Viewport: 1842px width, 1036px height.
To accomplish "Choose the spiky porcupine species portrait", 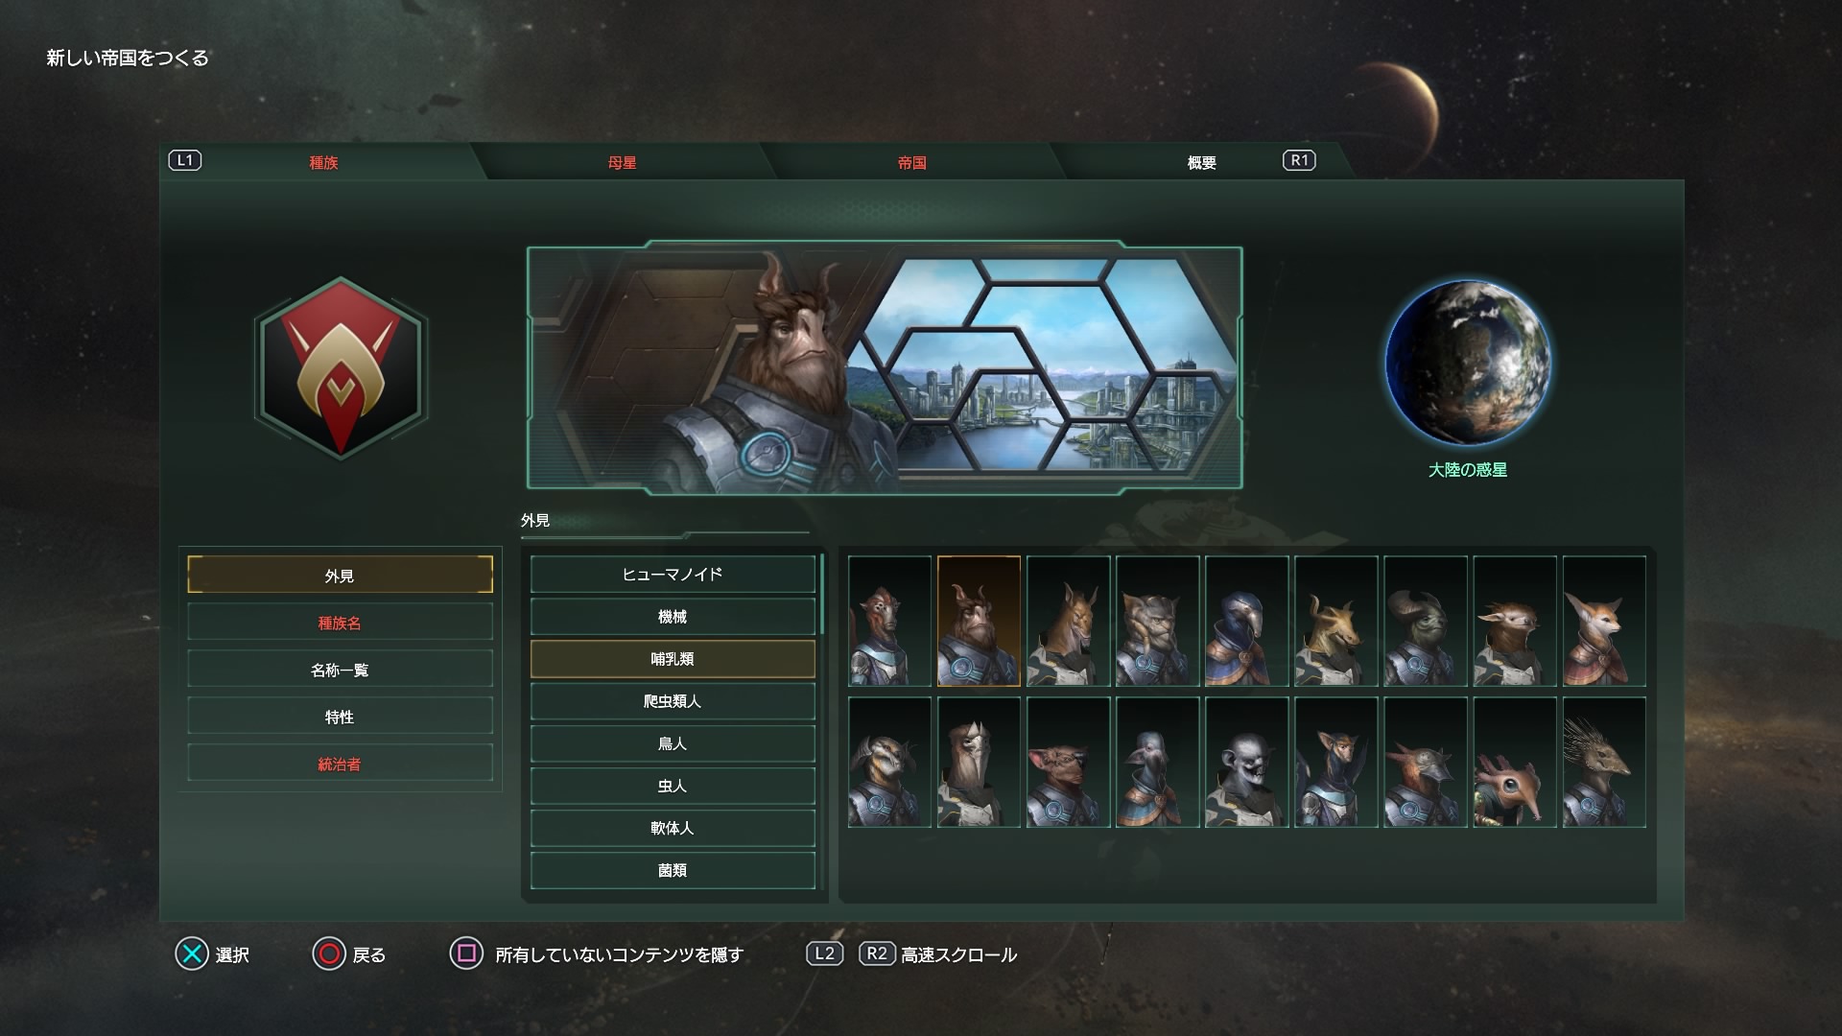I will coord(1604,763).
